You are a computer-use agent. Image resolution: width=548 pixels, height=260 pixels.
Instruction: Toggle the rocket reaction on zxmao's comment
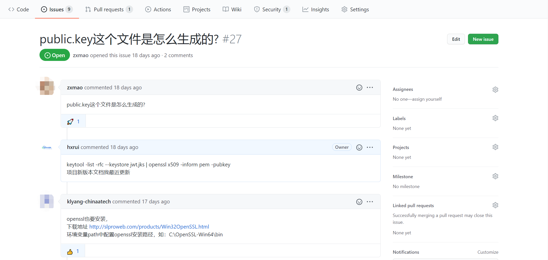pos(73,121)
